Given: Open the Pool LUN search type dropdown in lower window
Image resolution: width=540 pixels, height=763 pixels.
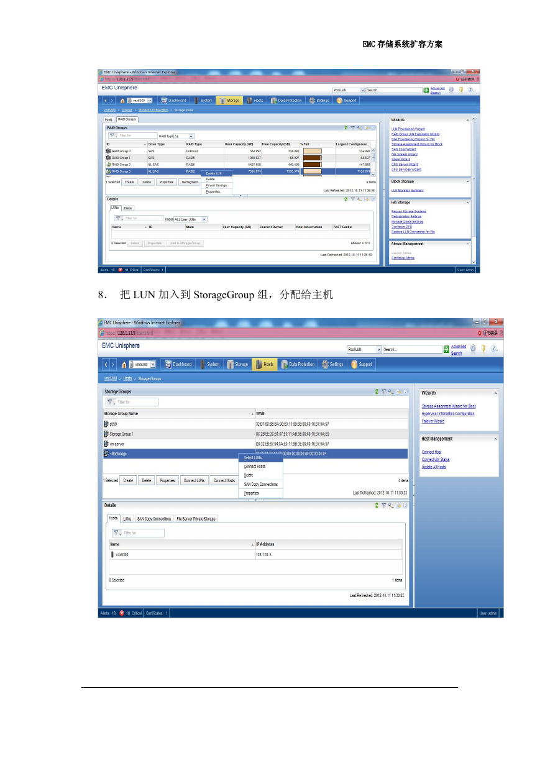Looking at the screenshot, I should [378, 349].
